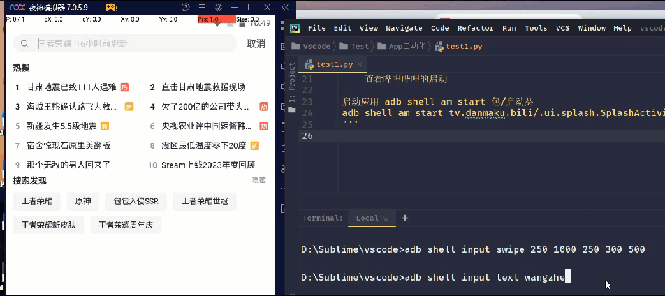The width and height of the screenshot is (665, 296).
Task: Click the Test breadcrumb folder
Action: coord(354,47)
